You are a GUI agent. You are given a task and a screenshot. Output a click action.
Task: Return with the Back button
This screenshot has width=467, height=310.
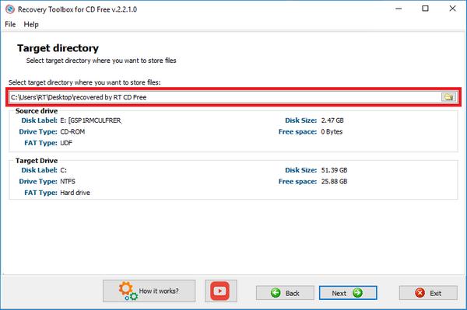(x=285, y=293)
